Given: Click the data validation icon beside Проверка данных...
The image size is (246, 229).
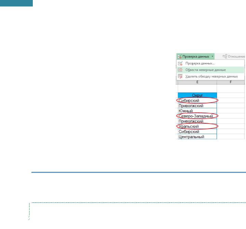Looking at the screenshot, I should tap(180, 63).
